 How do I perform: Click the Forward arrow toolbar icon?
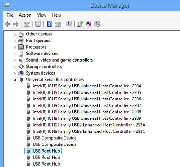[16, 24]
